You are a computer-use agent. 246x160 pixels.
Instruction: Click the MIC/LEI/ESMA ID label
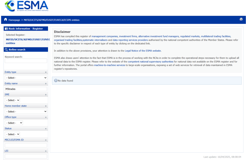(x=14, y=140)
